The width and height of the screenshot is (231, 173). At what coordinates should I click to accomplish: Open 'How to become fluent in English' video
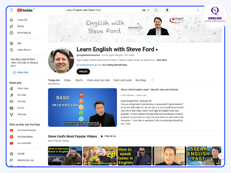pos(65,156)
